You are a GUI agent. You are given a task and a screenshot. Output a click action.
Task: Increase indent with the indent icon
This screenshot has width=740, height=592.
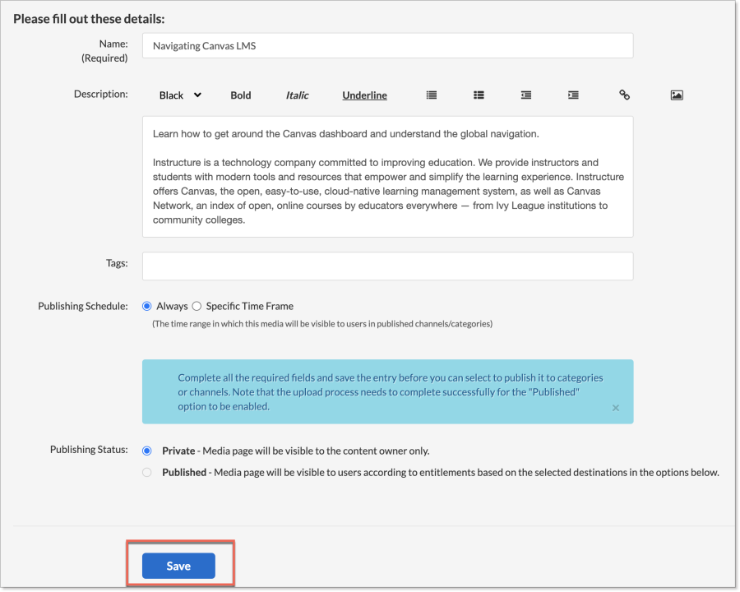click(573, 95)
